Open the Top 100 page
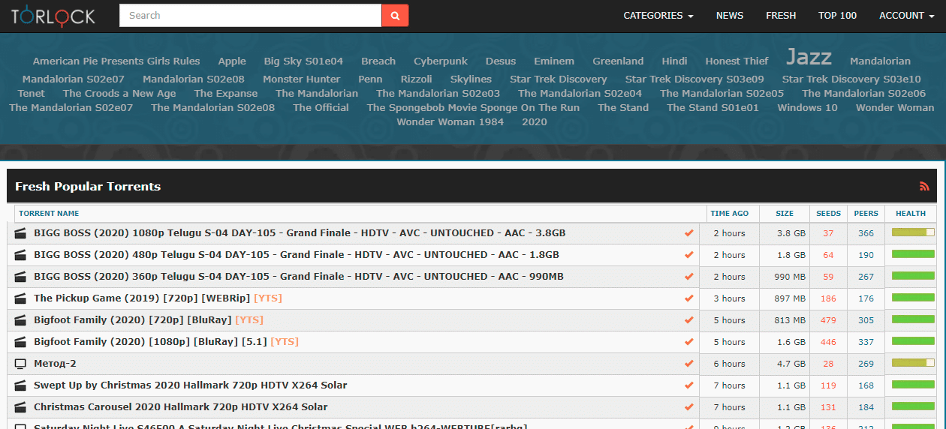946x429 pixels. (837, 16)
